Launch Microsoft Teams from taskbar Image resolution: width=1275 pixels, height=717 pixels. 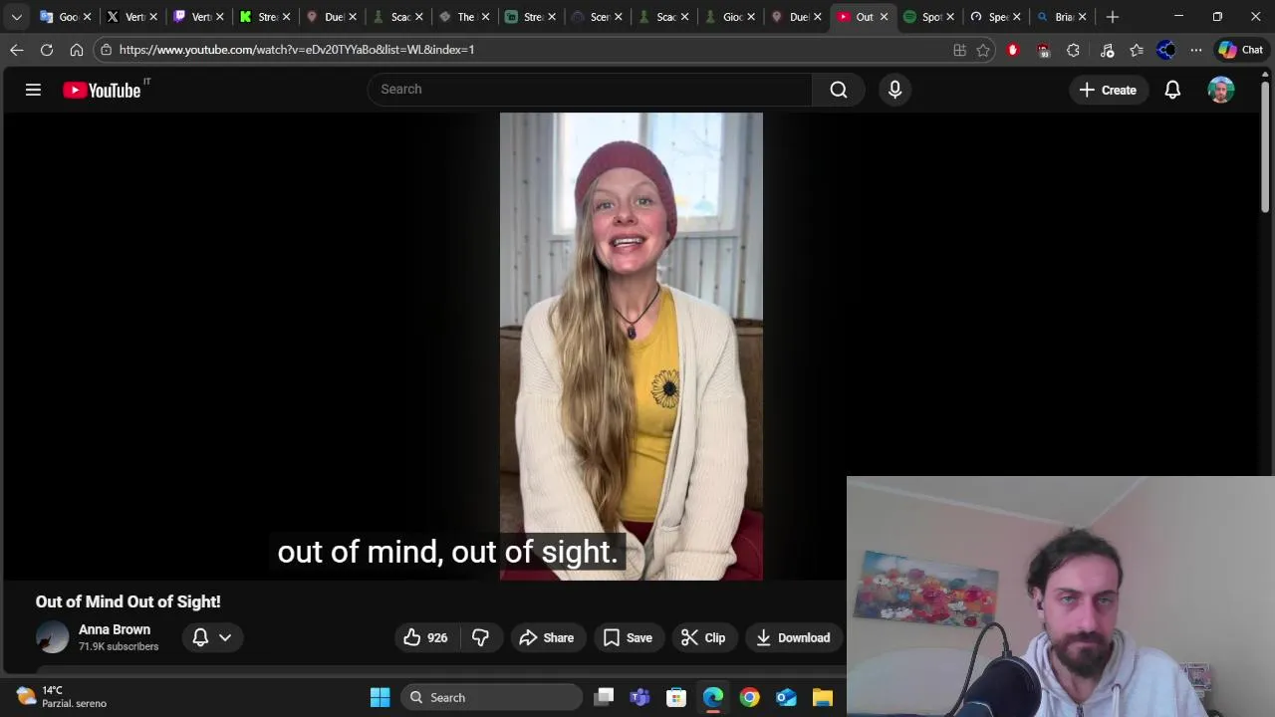tap(639, 697)
